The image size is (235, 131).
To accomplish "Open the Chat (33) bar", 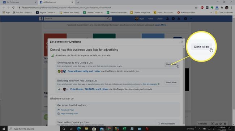I will point(202,124).
